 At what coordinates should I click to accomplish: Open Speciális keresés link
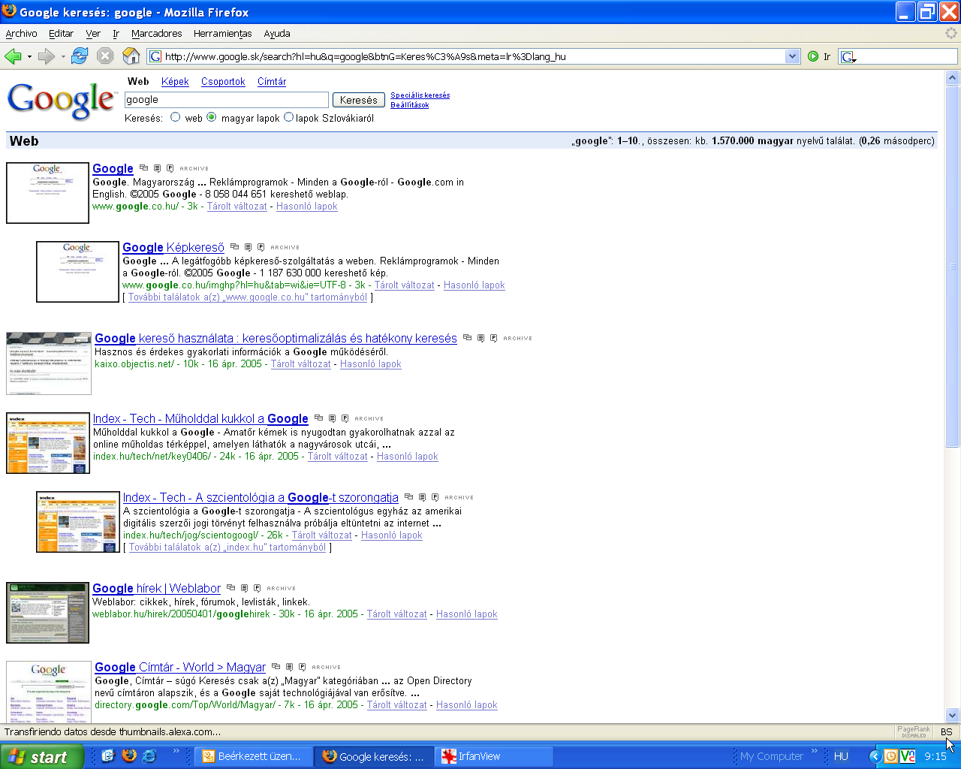420,95
